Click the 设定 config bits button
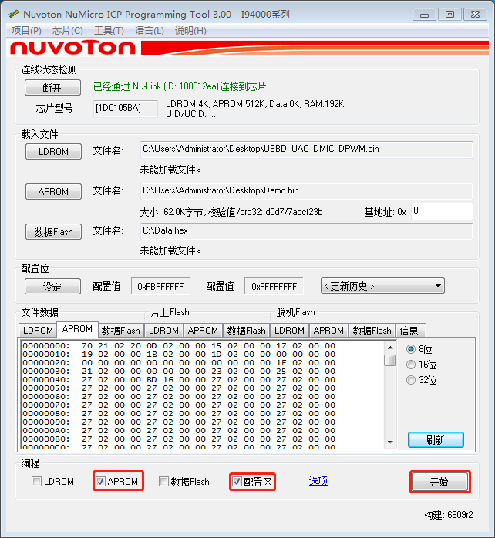 (52, 287)
